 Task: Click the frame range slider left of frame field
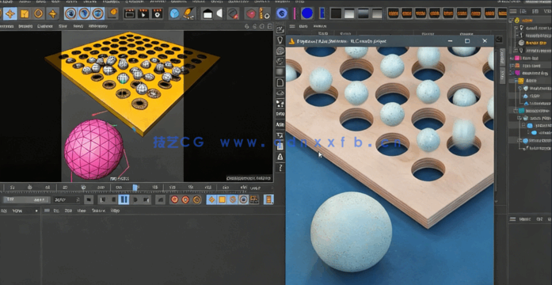click(26, 199)
